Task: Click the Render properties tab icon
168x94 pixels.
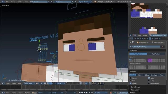Action: (x=135, y=39)
